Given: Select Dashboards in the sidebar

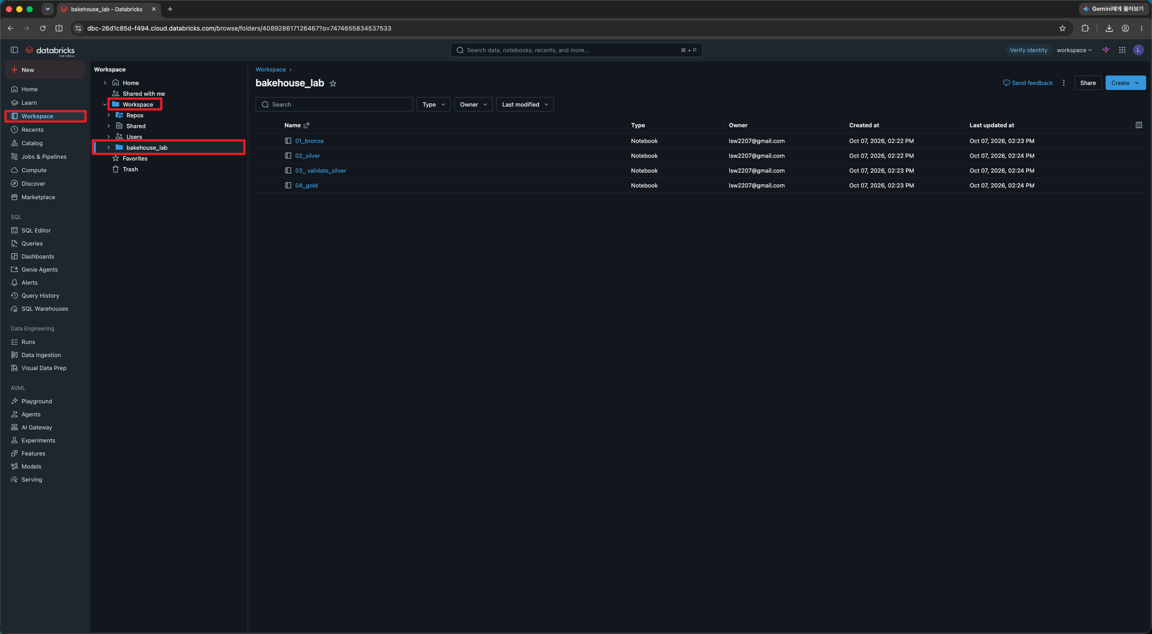Looking at the screenshot, I should (x=38, y=256).
